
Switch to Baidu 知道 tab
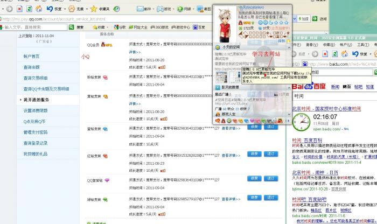point(370,87)
